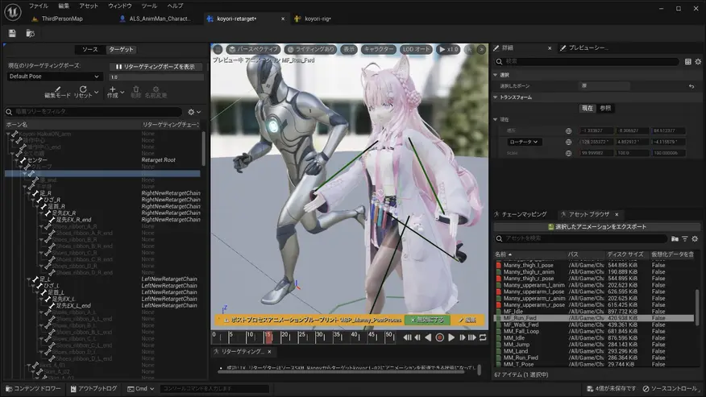Open the ファイル menu
Screen dimensions: 706x397
tap(38, 6)
